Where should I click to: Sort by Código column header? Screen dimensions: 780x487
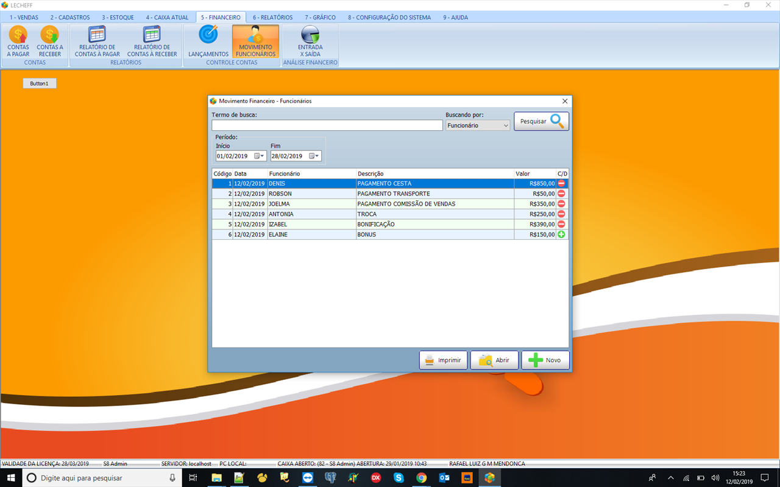click(x=222, y=173)
